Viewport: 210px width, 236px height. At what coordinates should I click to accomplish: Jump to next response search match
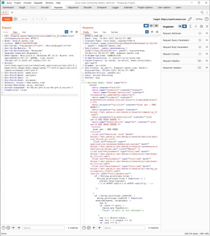tap(99, 228)
